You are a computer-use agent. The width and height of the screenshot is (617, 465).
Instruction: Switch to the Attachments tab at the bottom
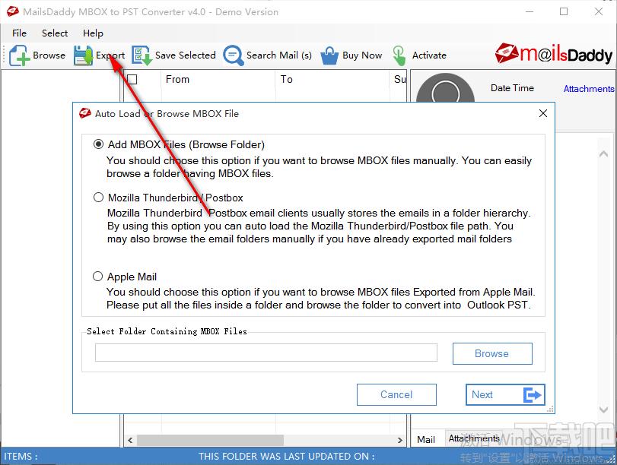[474, 438]
